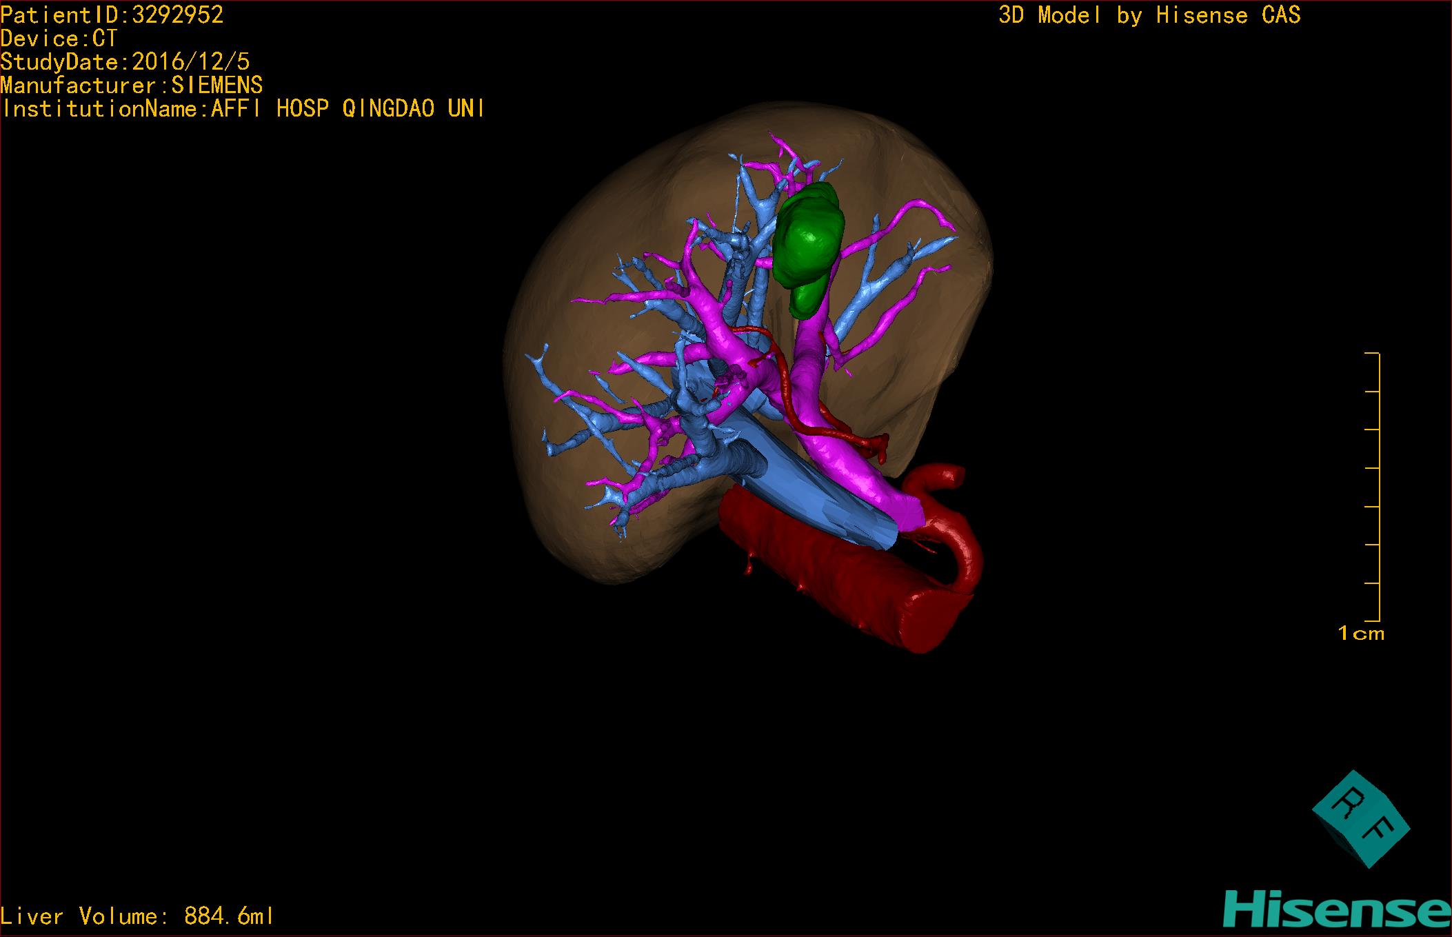Image resolution: width=1452 pixels, height=937 pixels.
Task: Click the InstitutionName AFFI HOSP QINGDAO UNI text
Action: pos(243,109)
